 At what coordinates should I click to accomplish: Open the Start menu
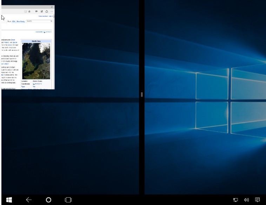(x=9, y=200)
